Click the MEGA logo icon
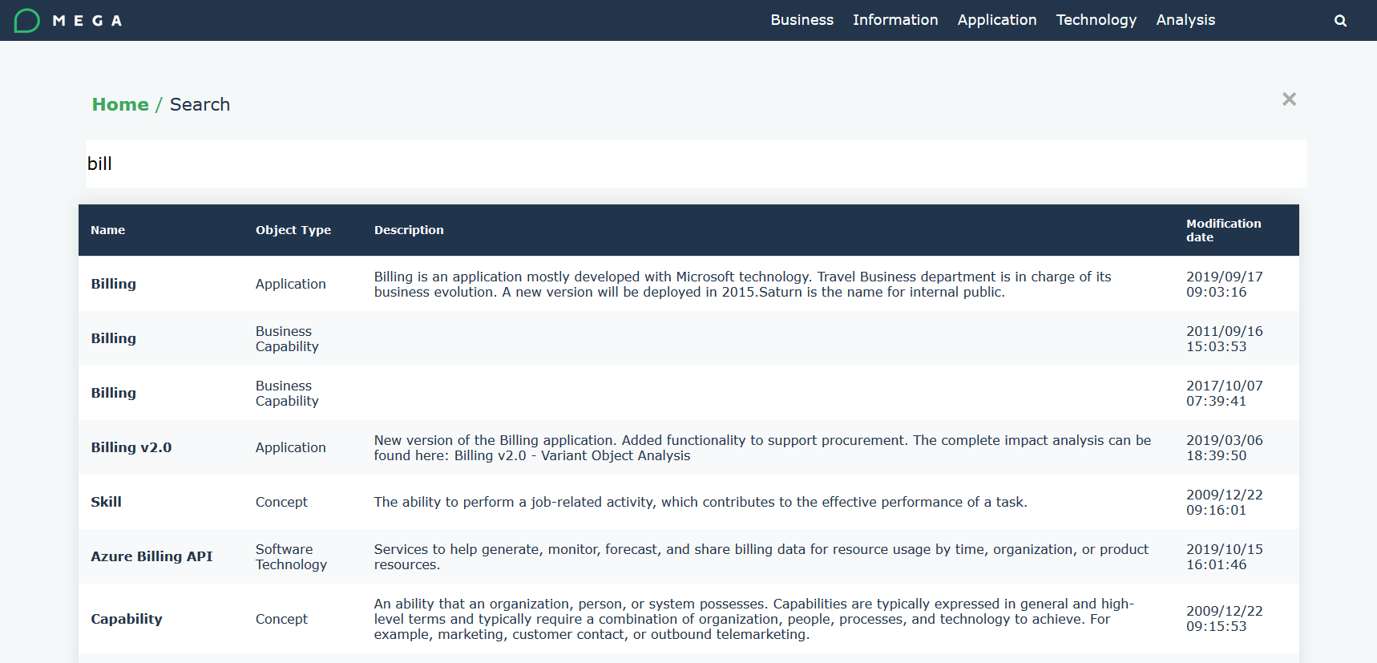The height and width of the screenshot is (663, 1377). [x=27, y=21]
